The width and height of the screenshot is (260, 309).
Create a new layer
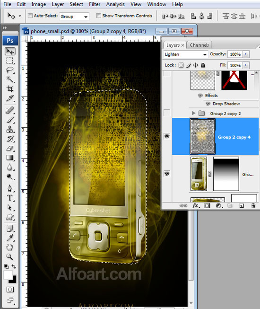(x=242, y=206)
